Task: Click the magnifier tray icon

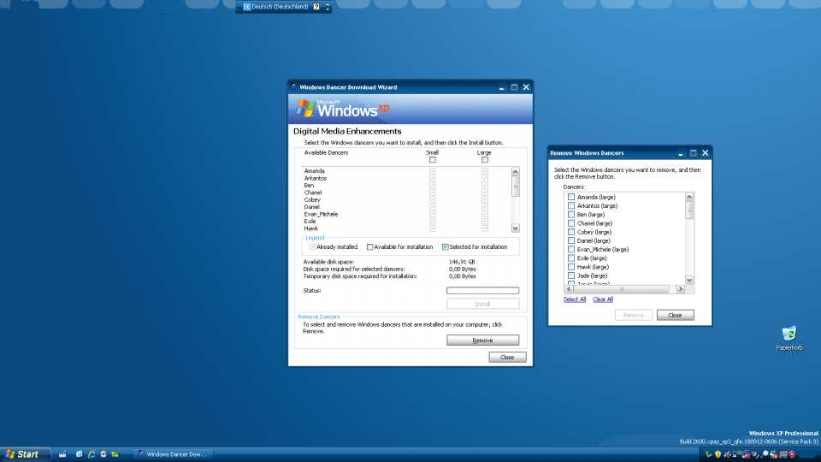Action: click(765, 454)
